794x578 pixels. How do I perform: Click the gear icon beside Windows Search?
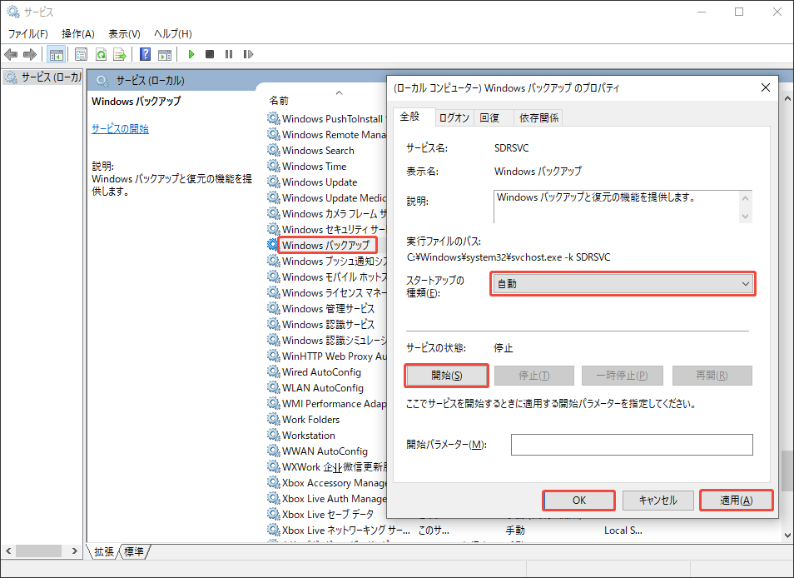pos(274,150)
